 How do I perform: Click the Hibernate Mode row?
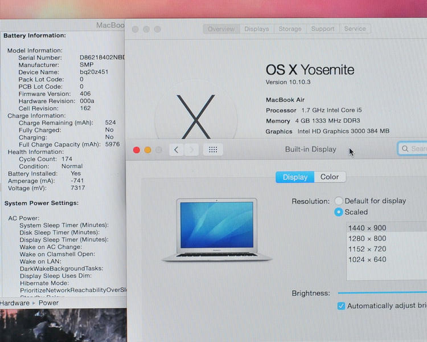[44, 283]
